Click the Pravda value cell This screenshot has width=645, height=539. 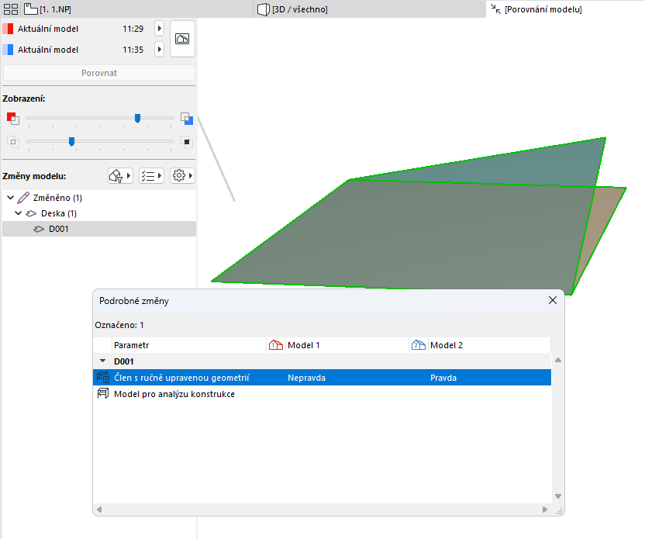[443, 378]
